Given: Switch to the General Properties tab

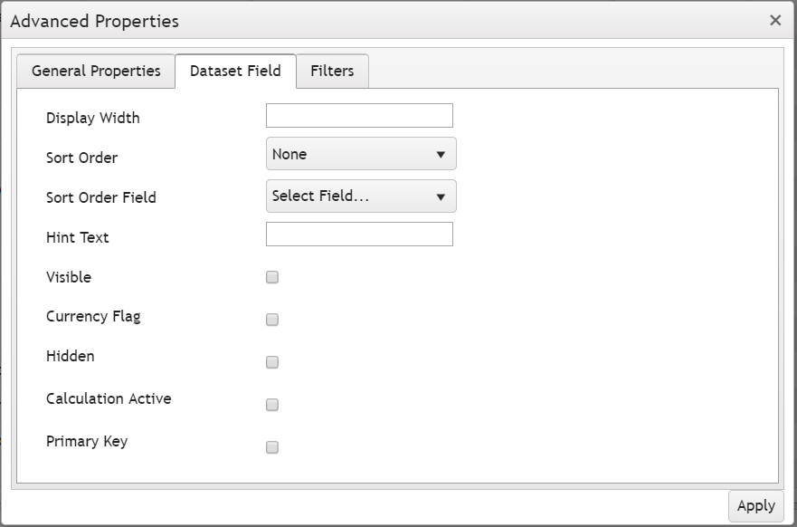Looking at the screenshot, I should [x=95, y=70].
